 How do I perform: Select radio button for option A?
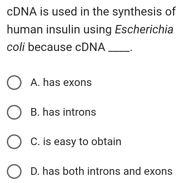(14, 83)
